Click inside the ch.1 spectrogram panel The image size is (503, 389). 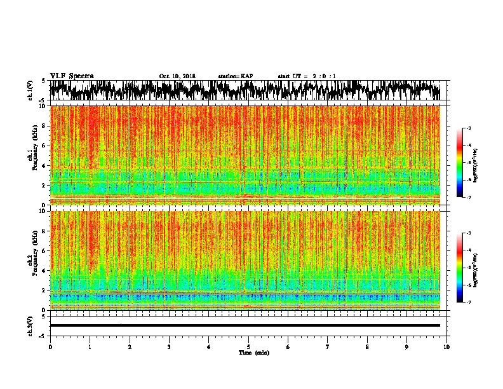[x=245, y=155]
